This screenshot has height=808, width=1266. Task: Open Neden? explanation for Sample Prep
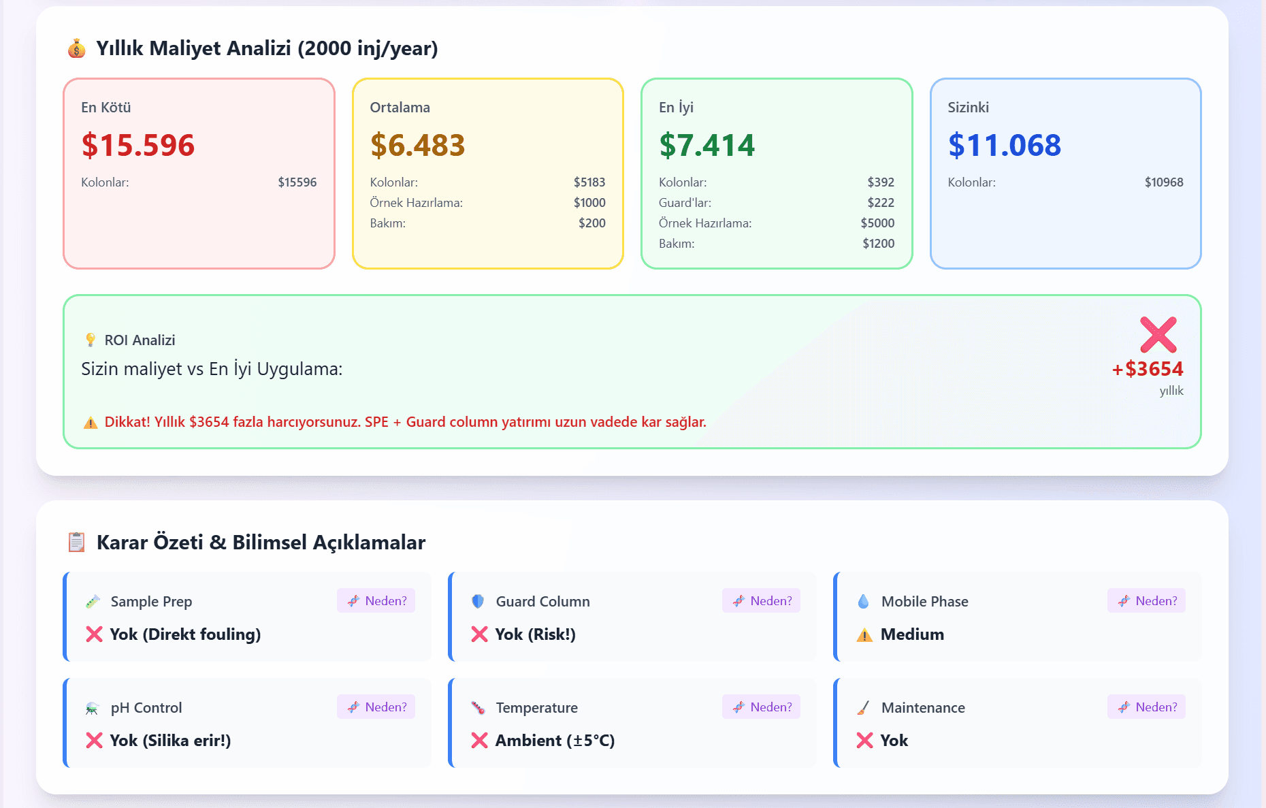376,601
